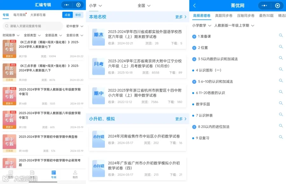The image size is (286, 184).
Task: Open 时间排序 sort dropdown
Action: (11, 35)
